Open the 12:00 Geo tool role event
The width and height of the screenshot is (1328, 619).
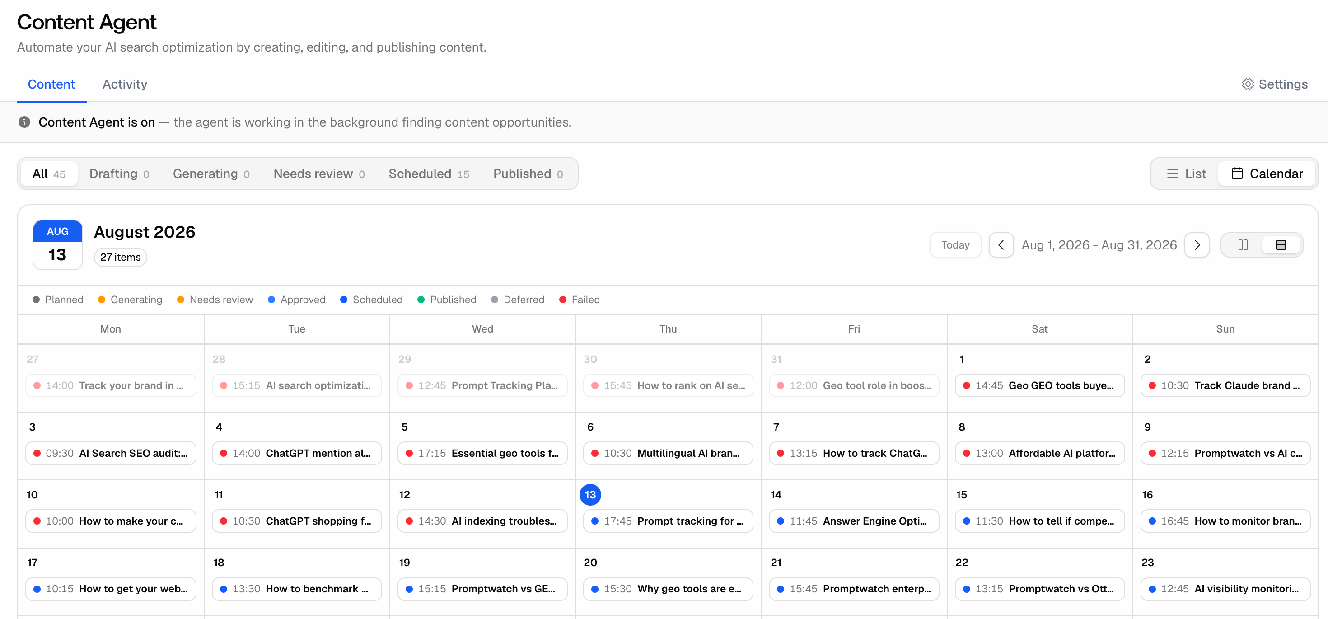[854, 385]
